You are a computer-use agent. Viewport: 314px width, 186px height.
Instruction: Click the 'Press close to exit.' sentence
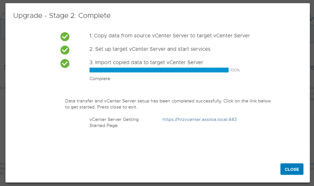(117, 107)
